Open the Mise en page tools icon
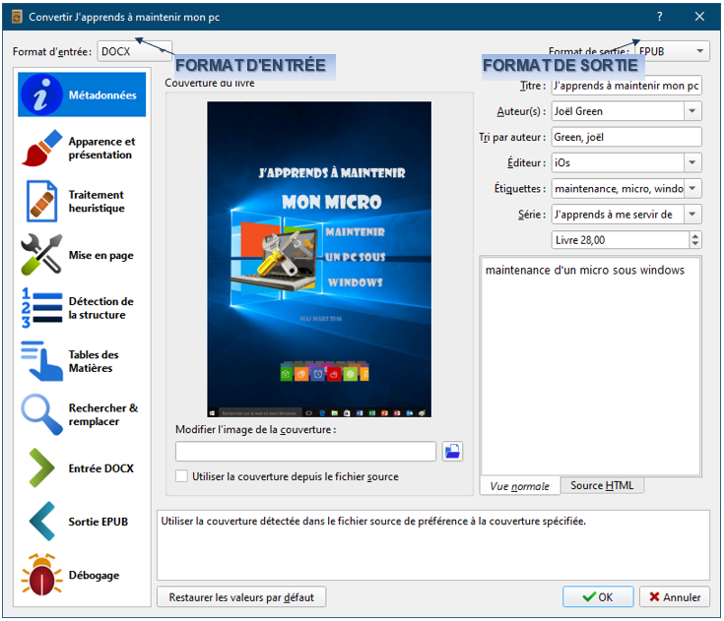Image resolution: width=724 pixels, height=621 pixels. (41, 254)
